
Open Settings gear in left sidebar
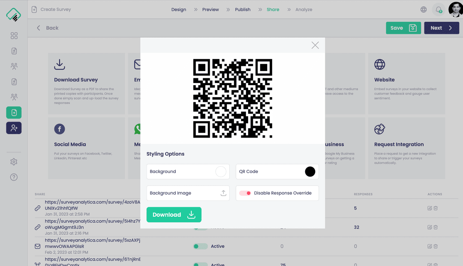[x=14, y=162]
